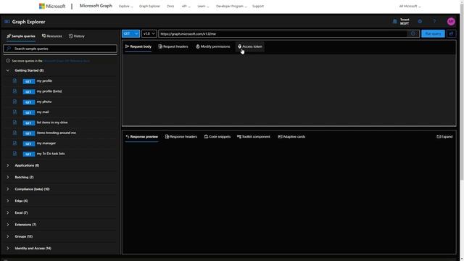Image resolution: width=464 pixels, height=261 pixels.
Task: Open the API menu in the top navigation
Action: pos(186,7)
